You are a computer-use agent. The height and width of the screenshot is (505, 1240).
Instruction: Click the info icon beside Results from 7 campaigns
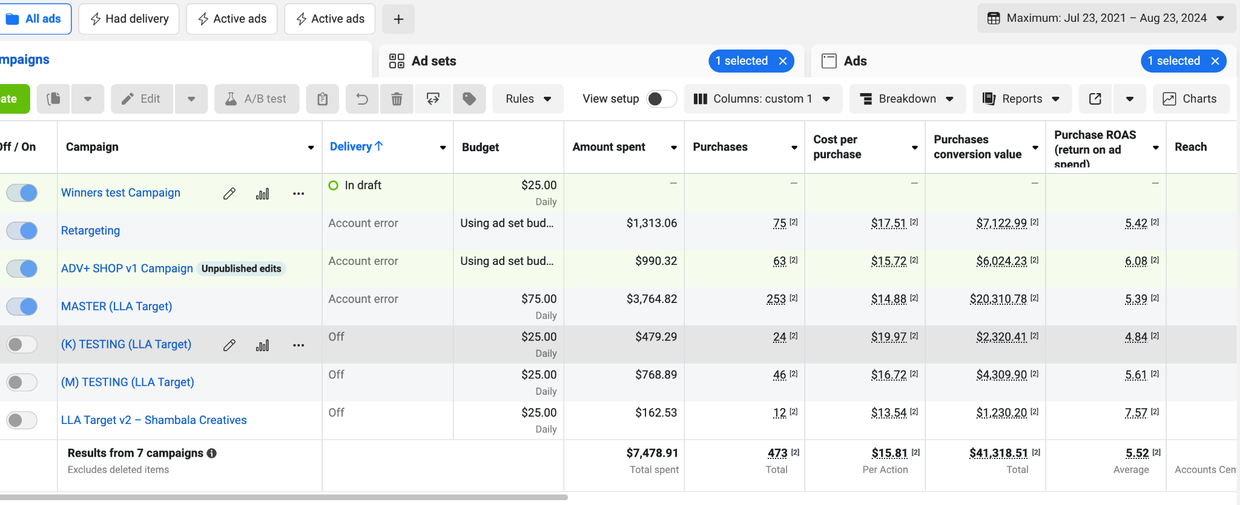pos(212,453)
